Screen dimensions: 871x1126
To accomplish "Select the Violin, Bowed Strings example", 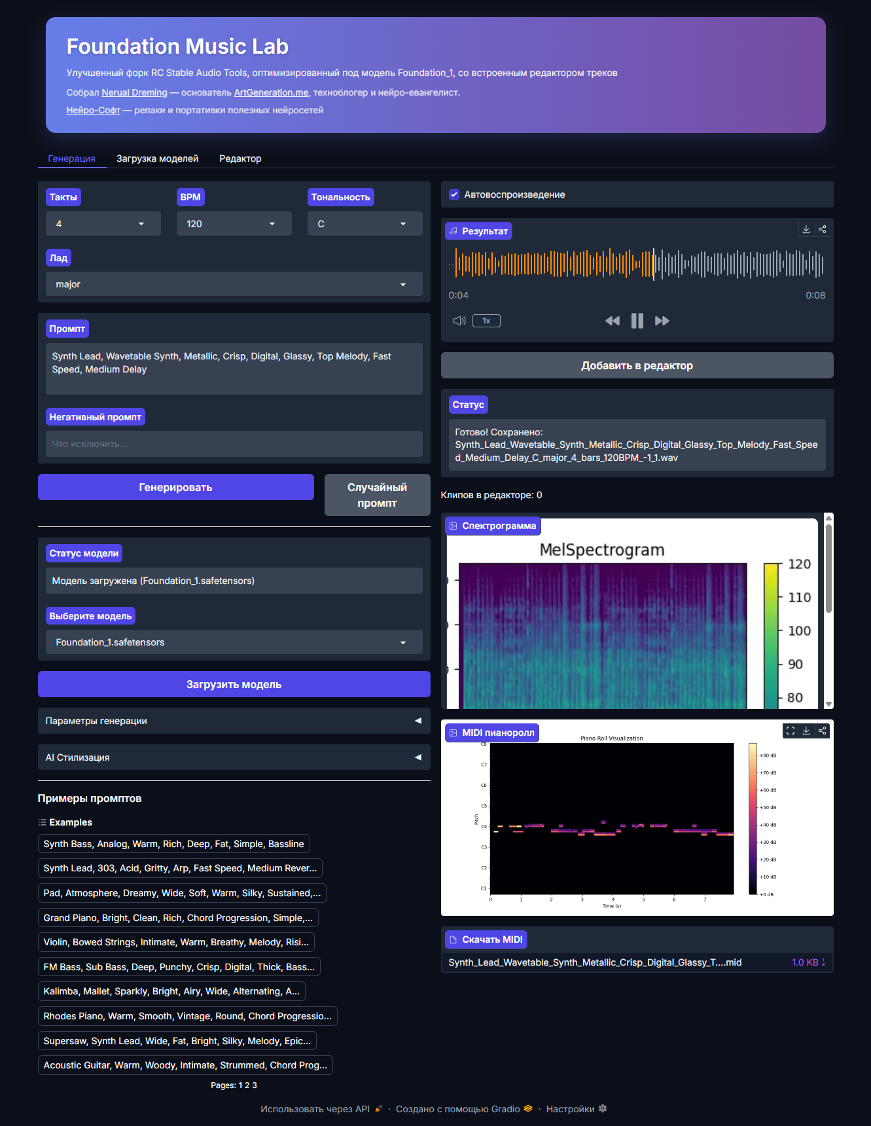I will point(176,942).
